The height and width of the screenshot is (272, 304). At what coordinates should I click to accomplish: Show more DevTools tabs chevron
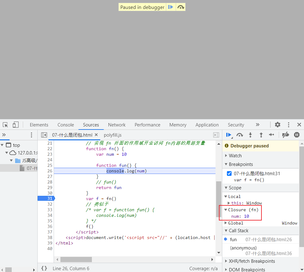tap(257, 125)
